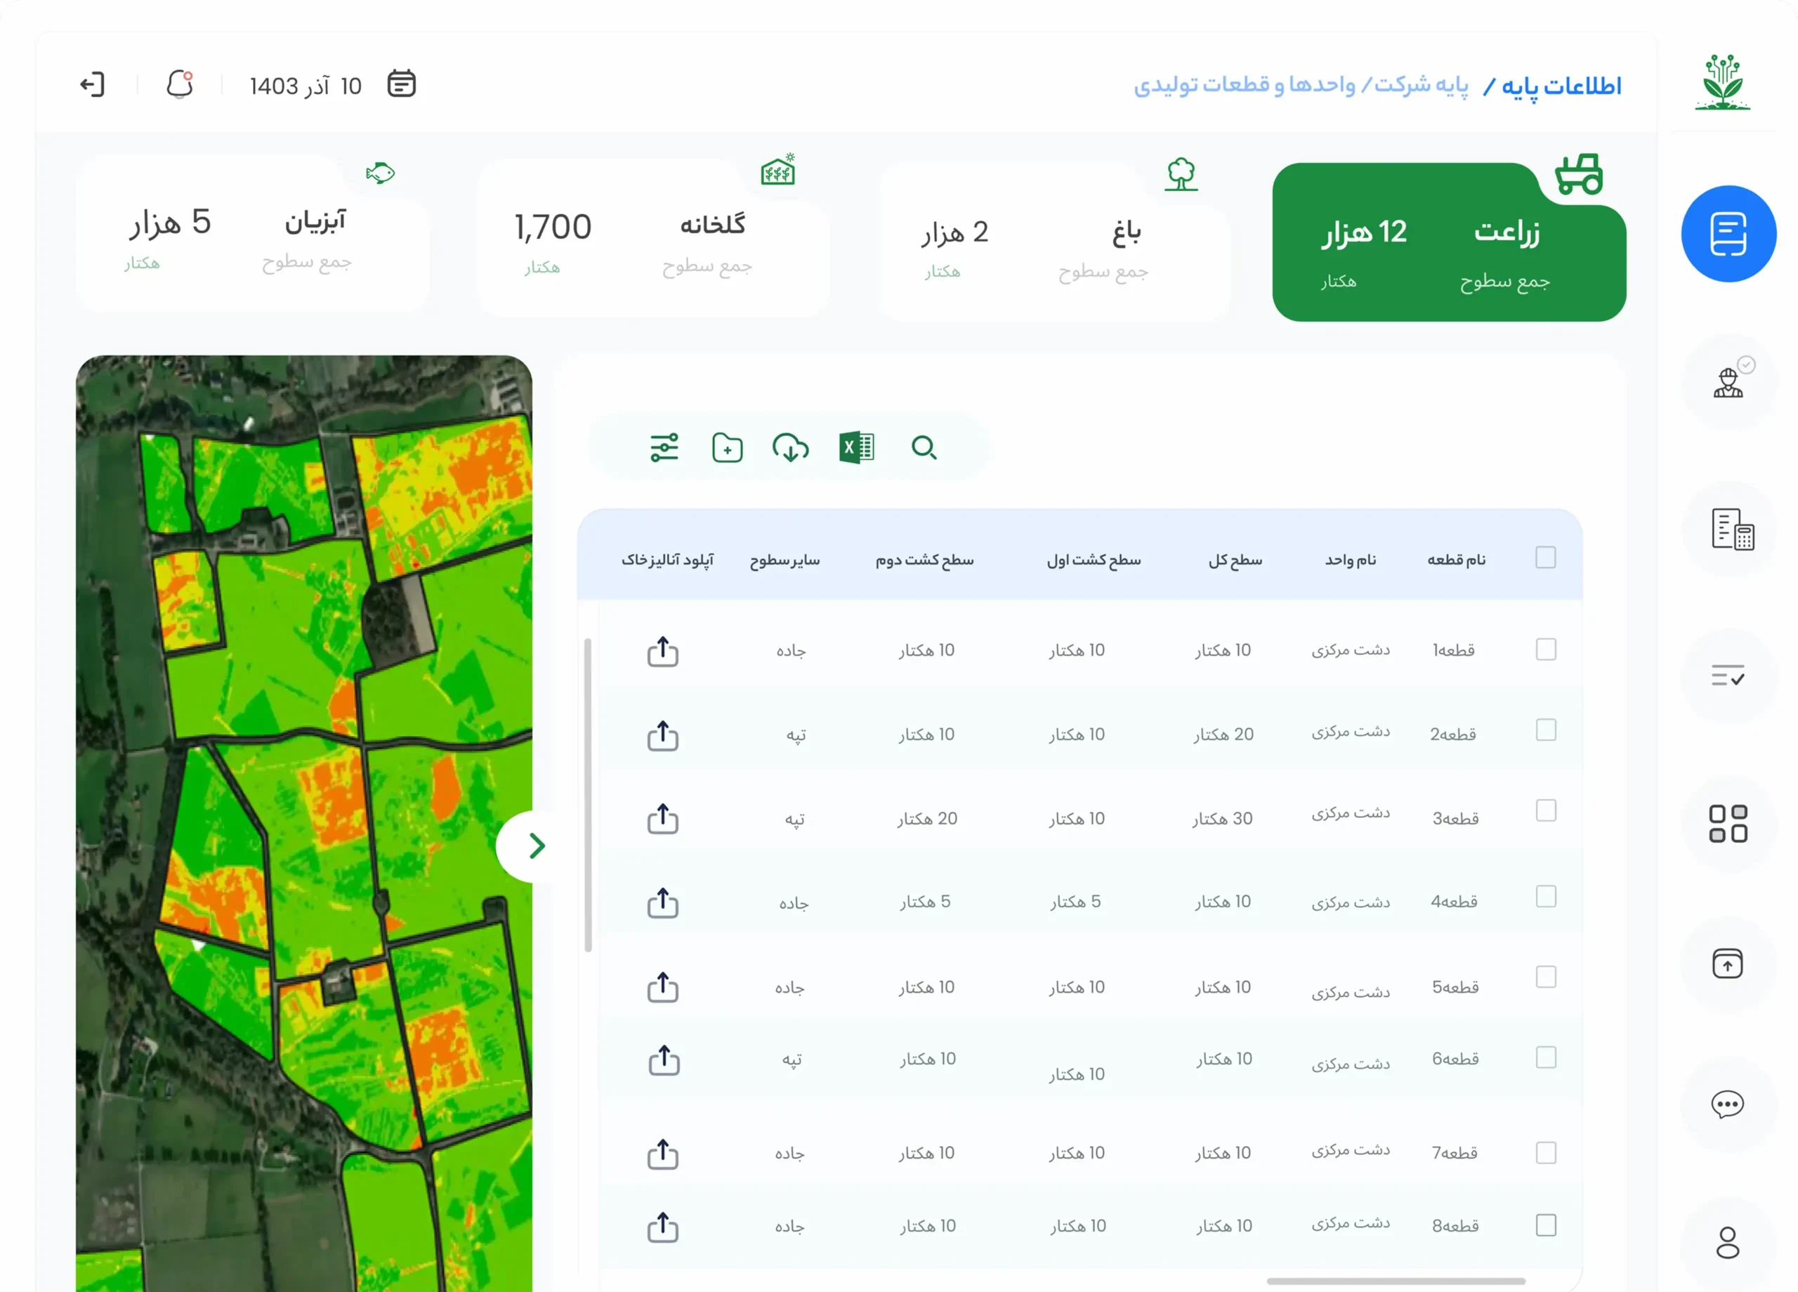Image resolution: width=1798 pixels, height=1292 pixels.
Task: Click the cloud download icon
Action: (790, 448)
